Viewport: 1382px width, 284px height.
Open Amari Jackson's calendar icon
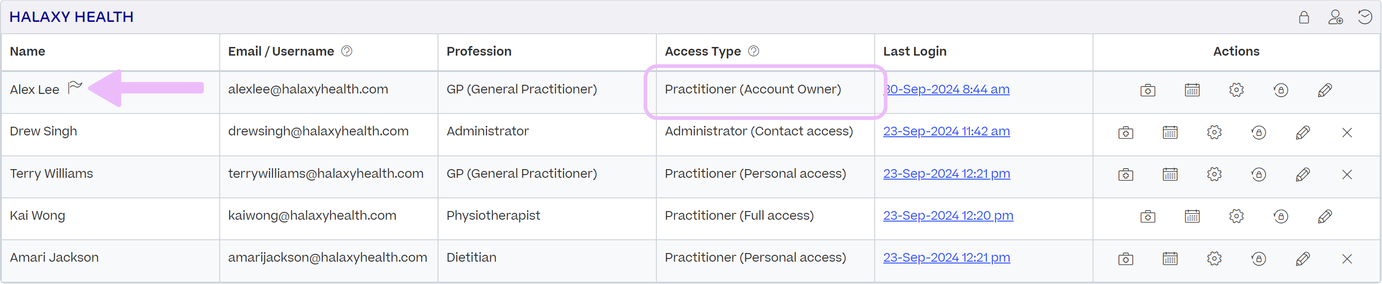click(x=1170, y=259)
